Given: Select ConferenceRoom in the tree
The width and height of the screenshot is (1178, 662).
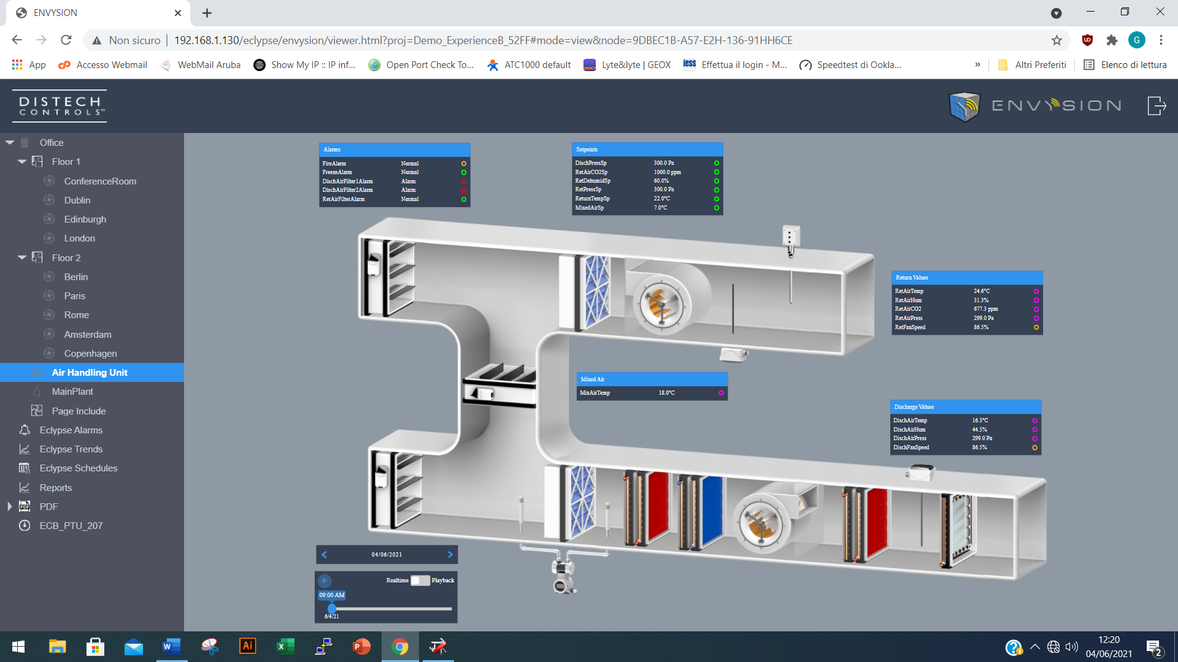Looking at the screenshot, I should pos(100,181).
